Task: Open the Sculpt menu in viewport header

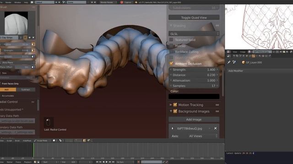Action: coord(9,141)
